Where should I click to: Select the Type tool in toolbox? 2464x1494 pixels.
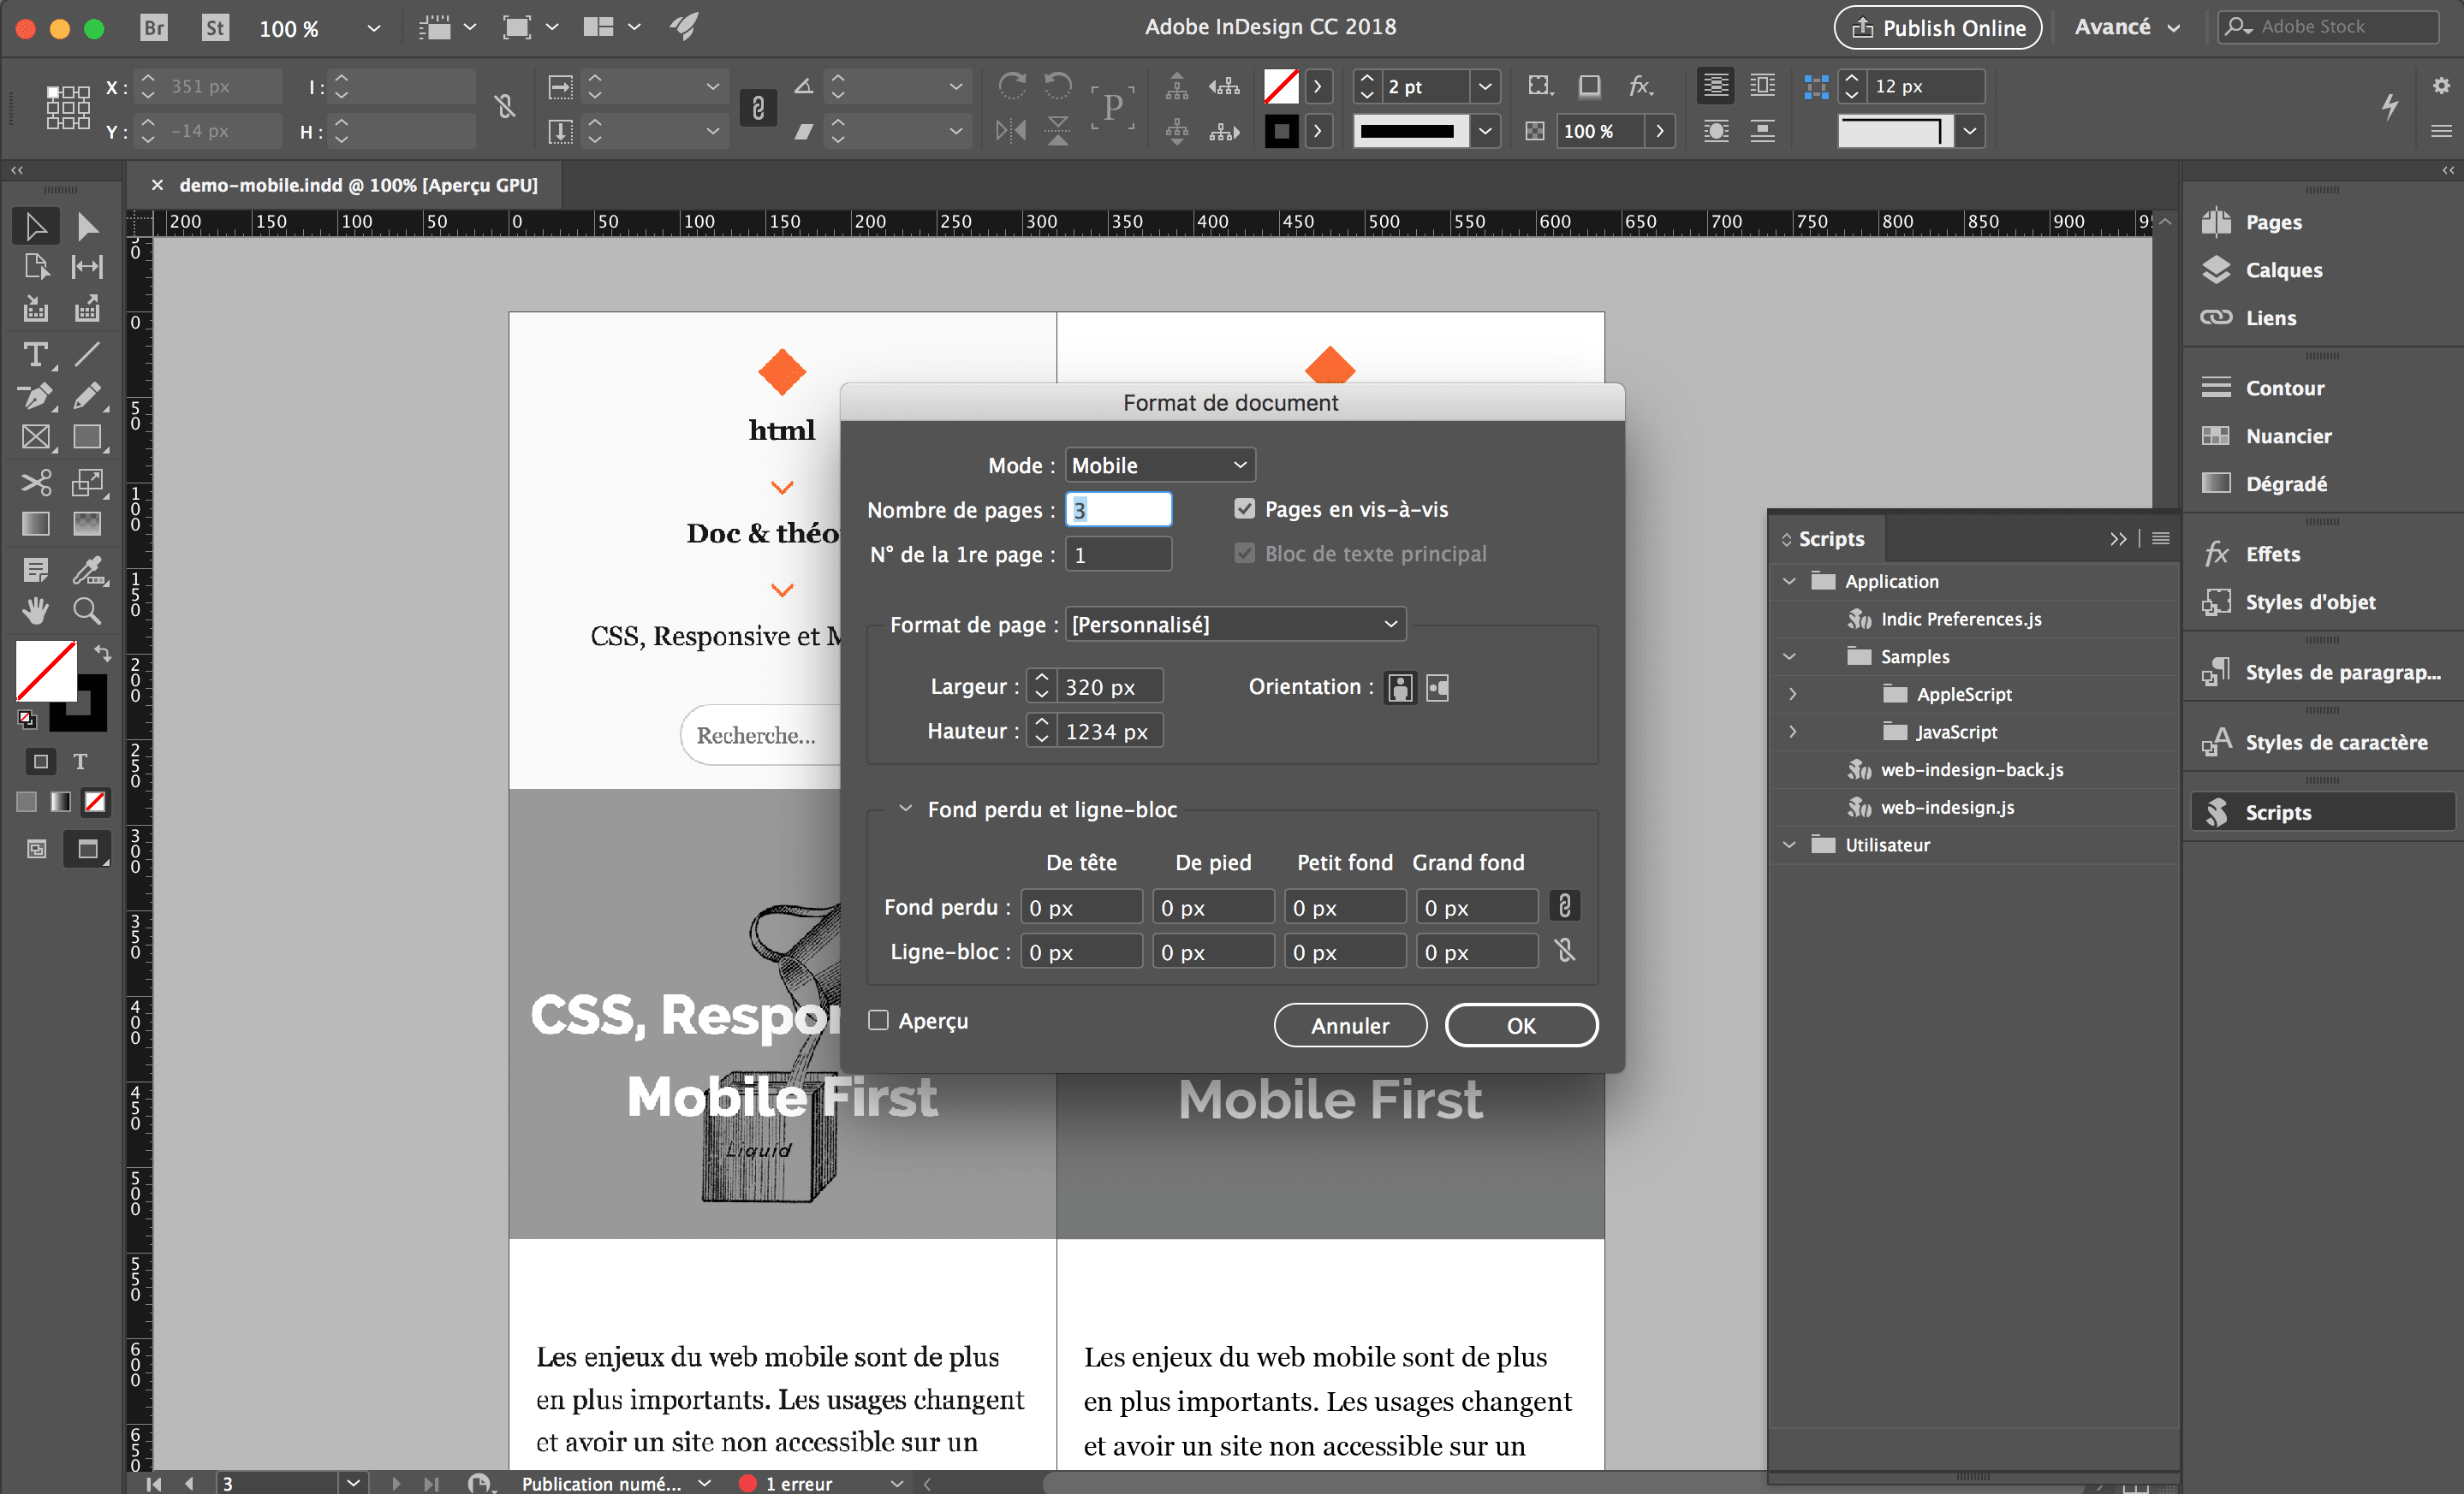coord(35,355)
